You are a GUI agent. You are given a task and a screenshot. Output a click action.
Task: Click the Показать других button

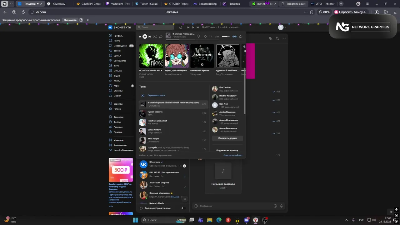[x=227, y=138]
